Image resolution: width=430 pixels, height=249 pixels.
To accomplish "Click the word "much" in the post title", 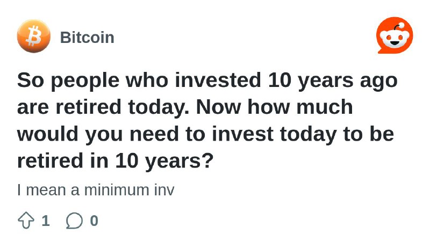I will pos(325,107).
